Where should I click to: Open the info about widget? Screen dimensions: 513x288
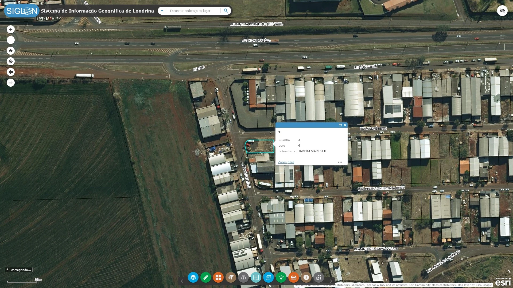306,277
